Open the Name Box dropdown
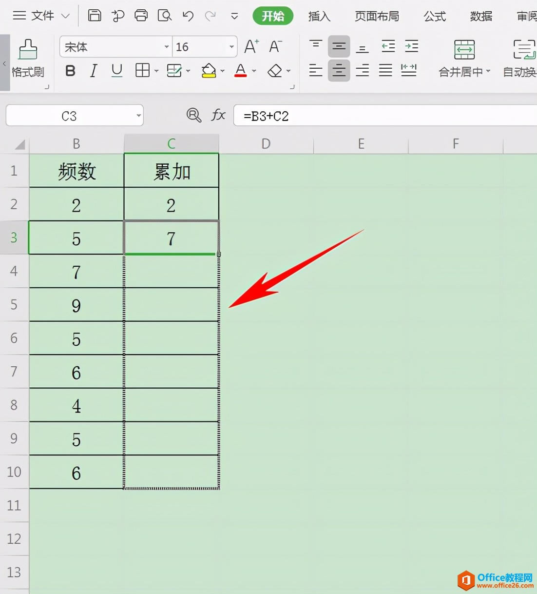Image resolution: width=537 pixels, height=594 pixels. pos(139,116)
